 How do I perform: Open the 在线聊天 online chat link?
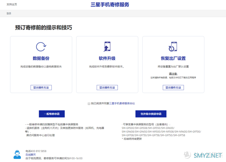(31, 155)
